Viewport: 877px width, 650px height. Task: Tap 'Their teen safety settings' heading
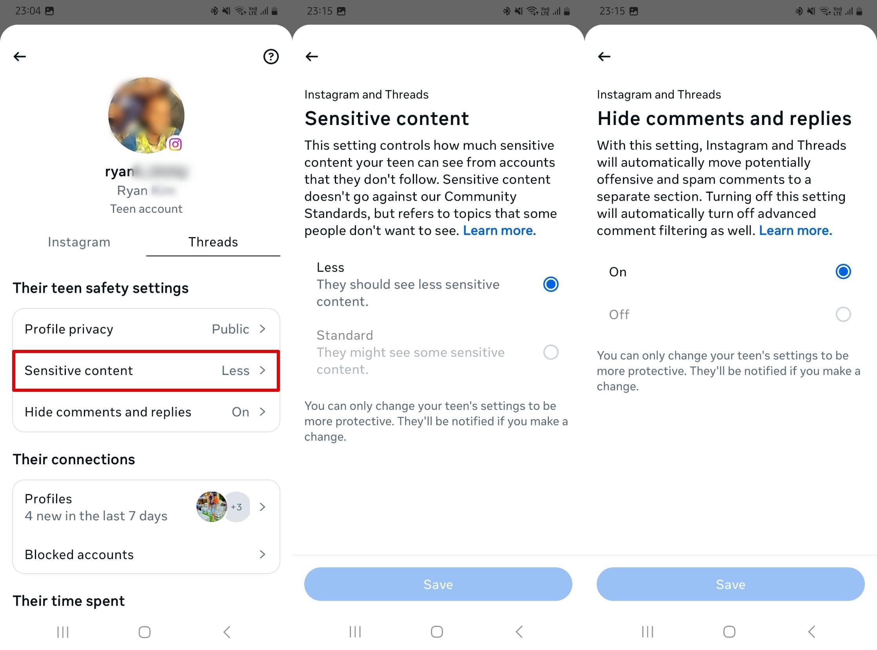(101, 288)
